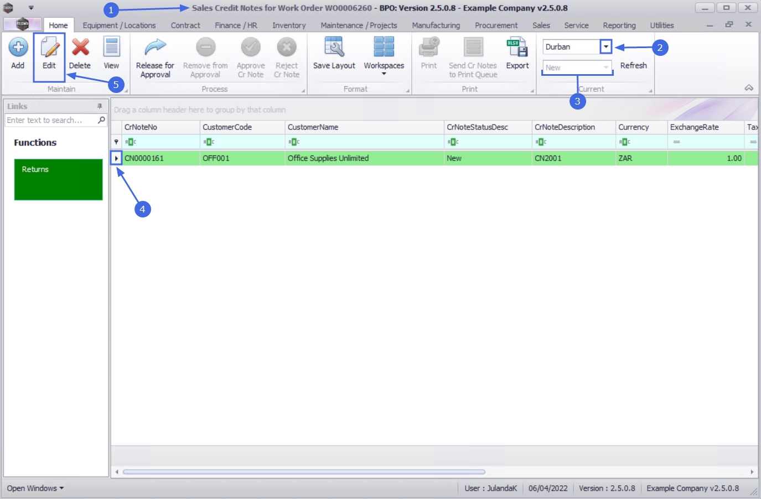Sort by CrNoteNo column header
The image size is (761, 499).
(x=161, y=127)
